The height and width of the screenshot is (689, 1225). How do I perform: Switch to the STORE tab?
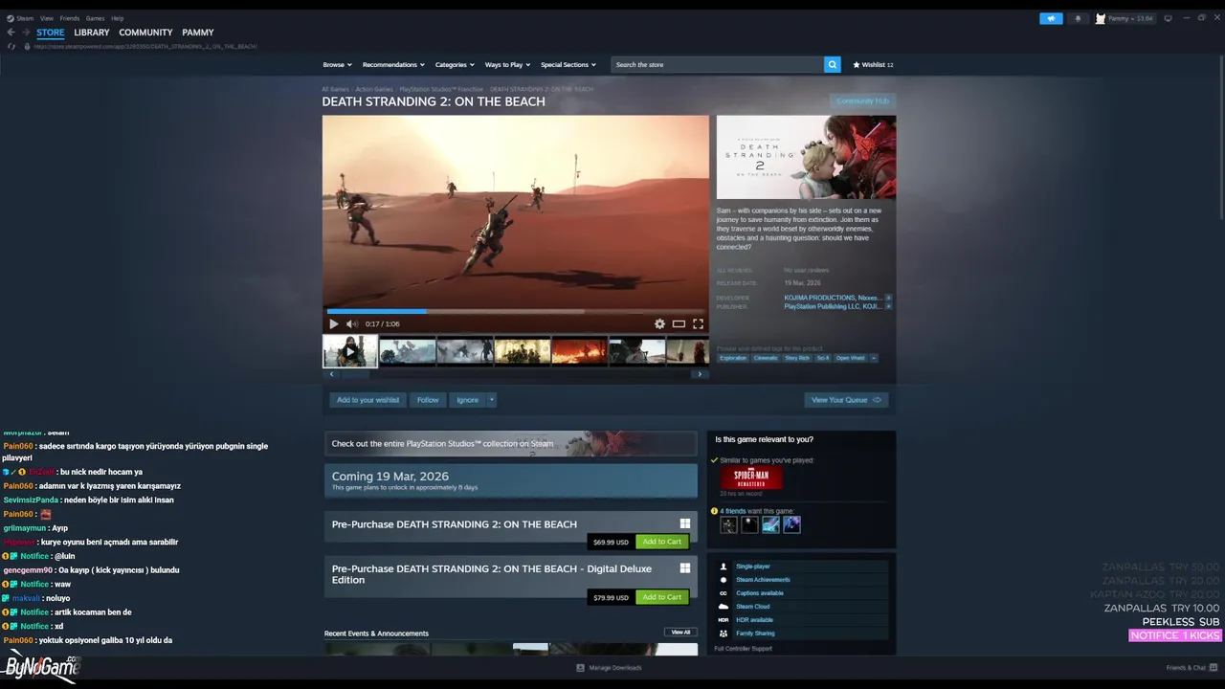click(51, 33)
